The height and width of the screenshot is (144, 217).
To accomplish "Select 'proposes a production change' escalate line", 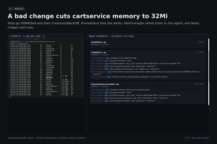I will [x=139, y=77].
